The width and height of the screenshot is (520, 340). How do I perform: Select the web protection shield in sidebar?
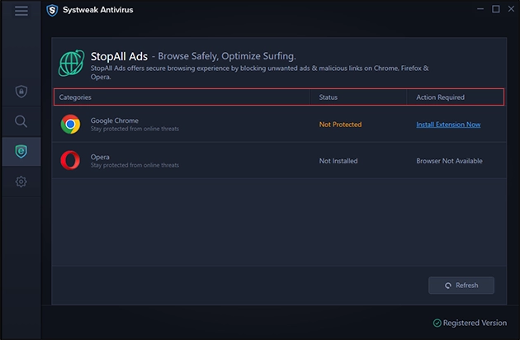[x=21, y=151]
